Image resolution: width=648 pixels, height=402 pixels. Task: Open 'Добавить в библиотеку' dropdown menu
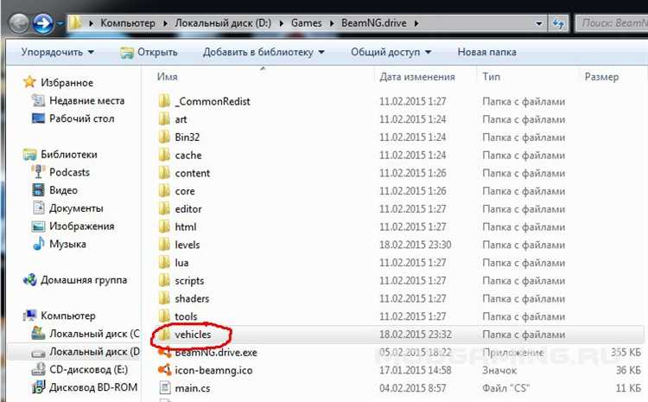[264, 52]
